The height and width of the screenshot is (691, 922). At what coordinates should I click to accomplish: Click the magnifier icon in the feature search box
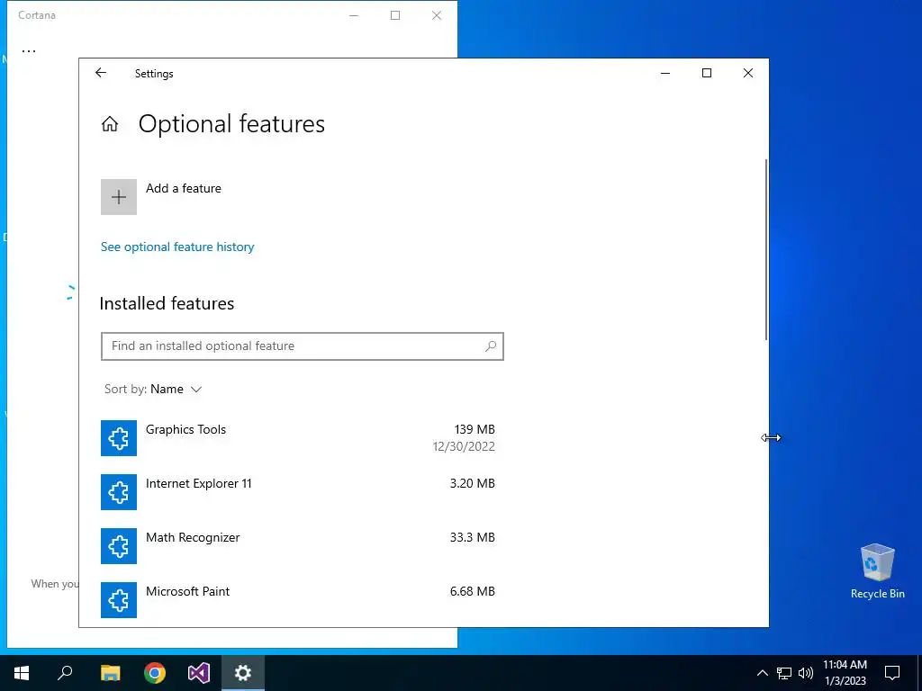(491, 346)
